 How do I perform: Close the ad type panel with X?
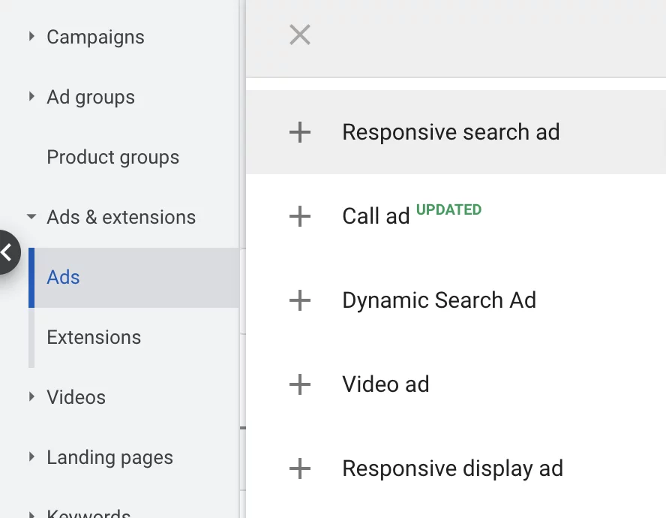tap(300, 35)
